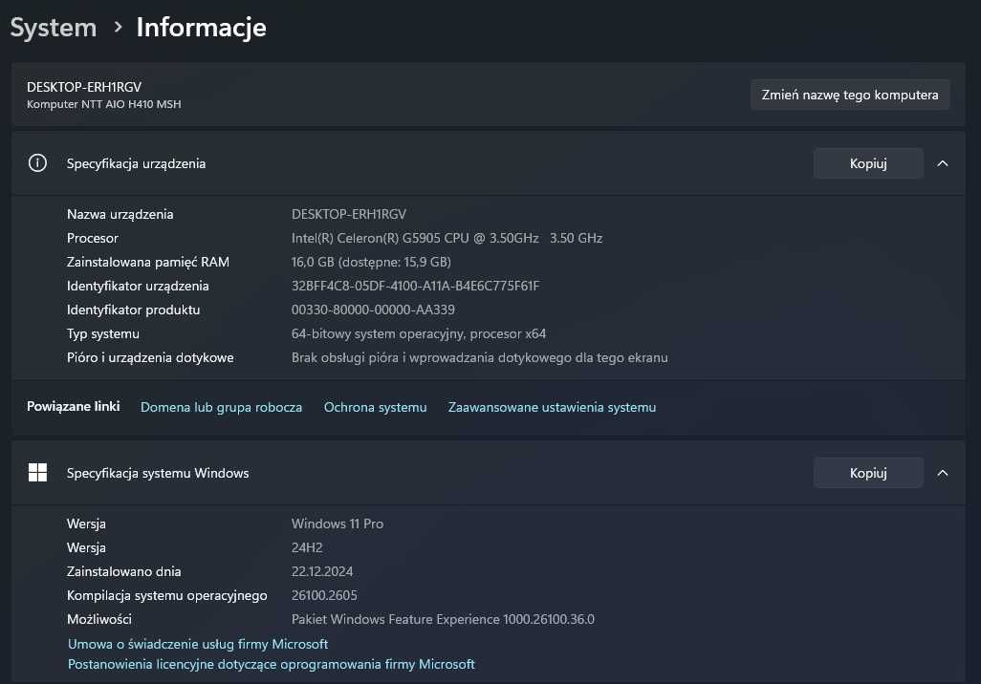This screenshot has width=981, height=684.
Task: Collapse the 'Specyfikacja systemu Windows' section chevron
Action: point(942,473)
